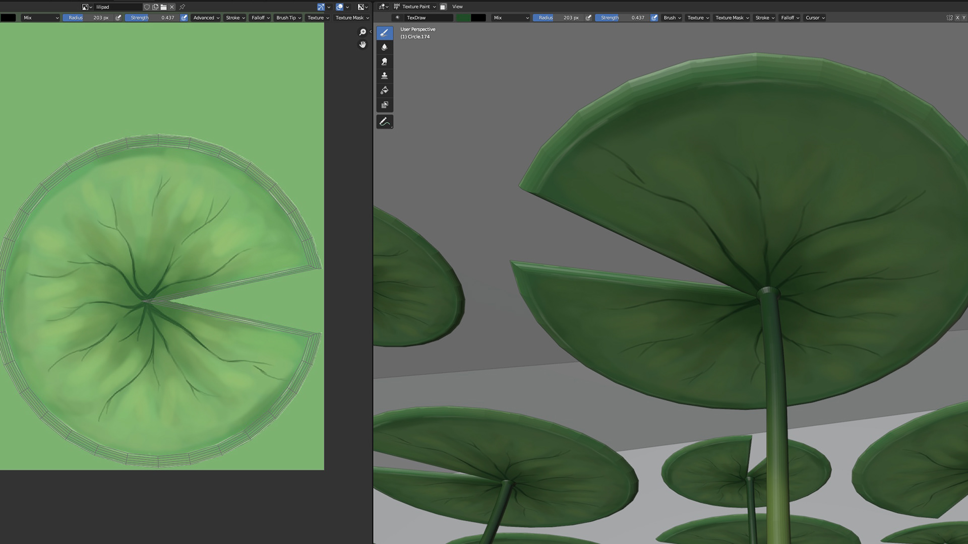Viewport: 968px width, 544px height.
Task: Click the TexDraw brush name field
Action: [428, 18]
